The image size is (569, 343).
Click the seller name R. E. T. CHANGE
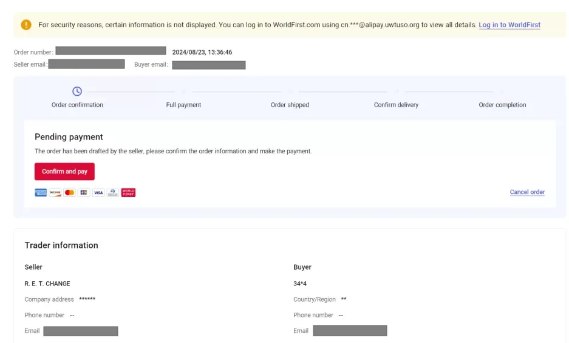point(47,284)
